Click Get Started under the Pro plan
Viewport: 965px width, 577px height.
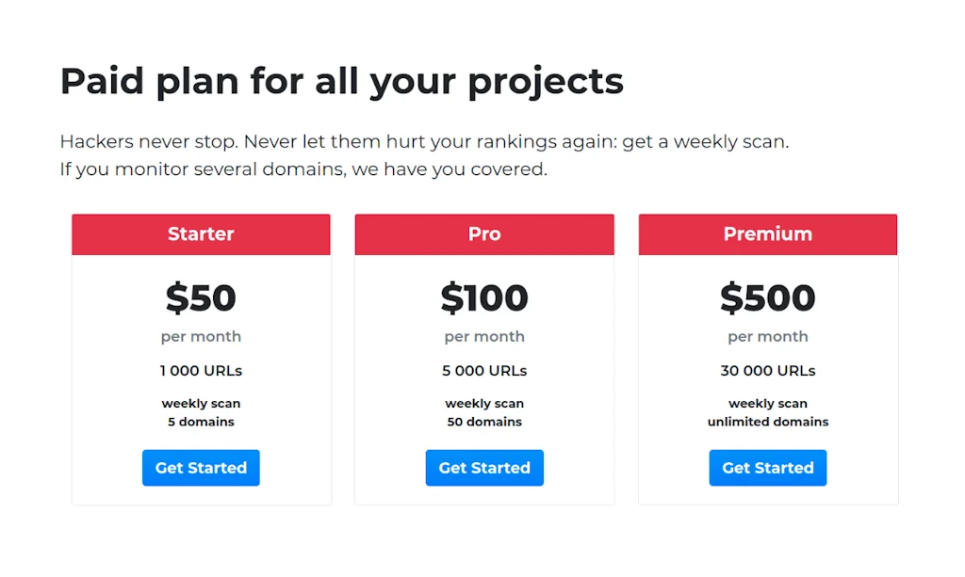click(484, 468)
